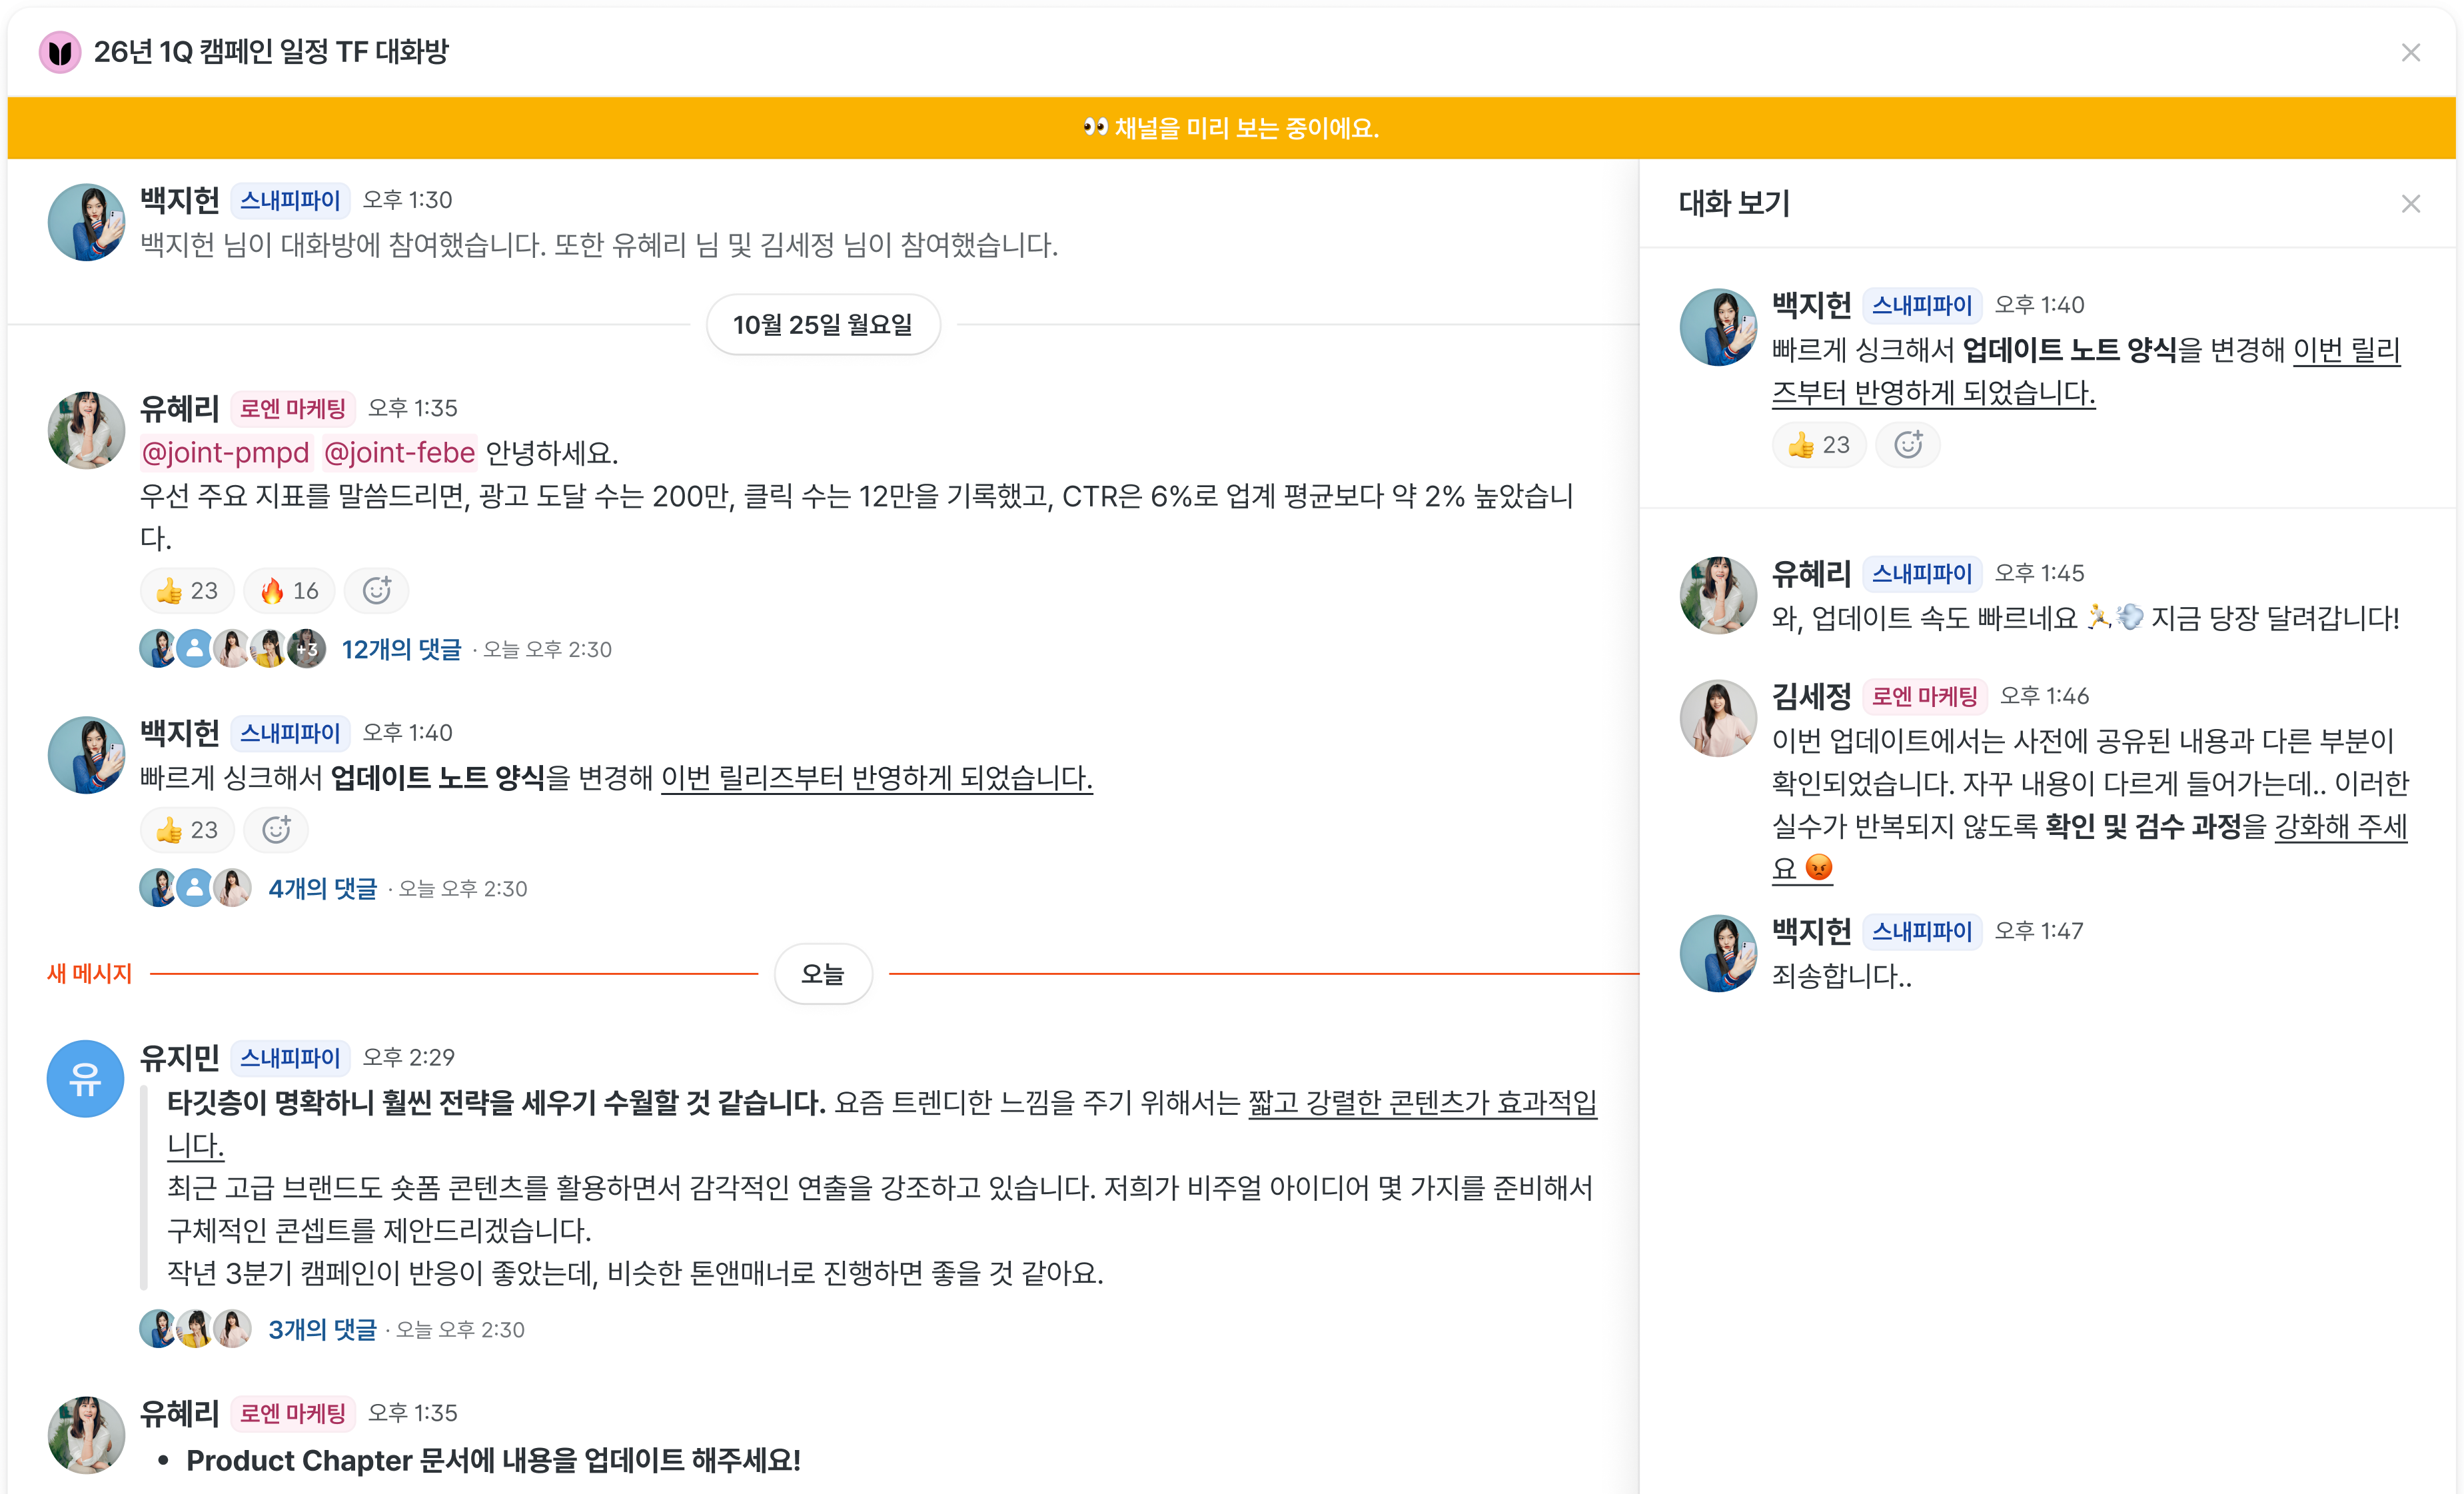Image resolution: width=2464 pixels, height=1494 pixels.
Task: Click the @joint-pmpd mention
Action: [226, 453]
